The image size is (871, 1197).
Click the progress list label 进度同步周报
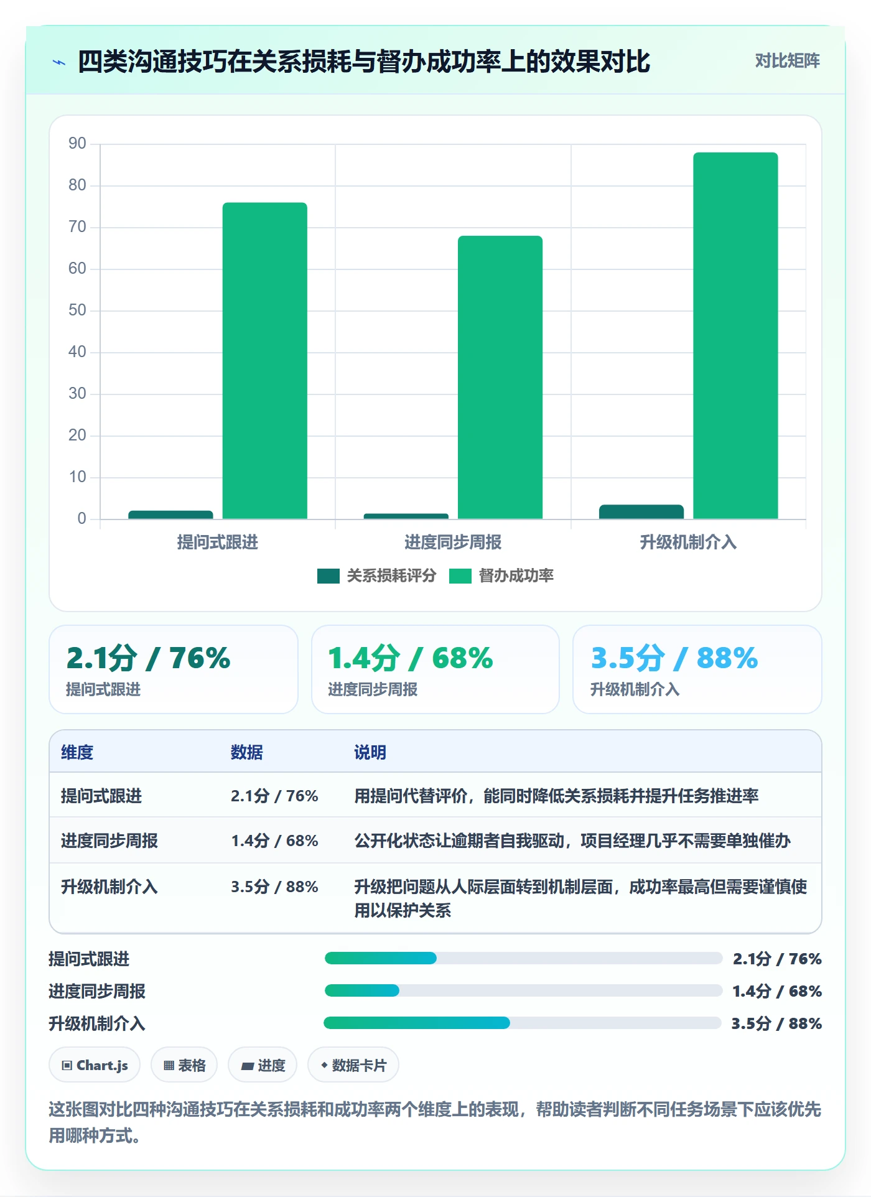pos(97,991)
